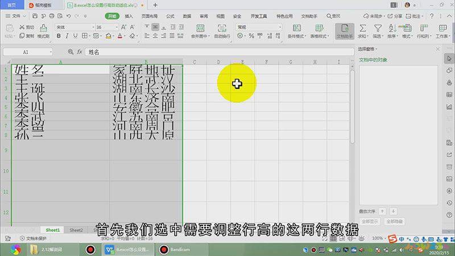Image resolution: width=455 pixels, height=256 pixels.
Task: Click the Merge and Center (合并居中) icon
Action: (x=200, y=28)
